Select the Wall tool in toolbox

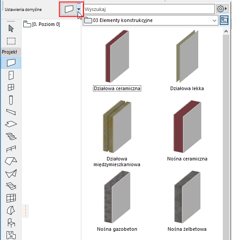(11, 62)
